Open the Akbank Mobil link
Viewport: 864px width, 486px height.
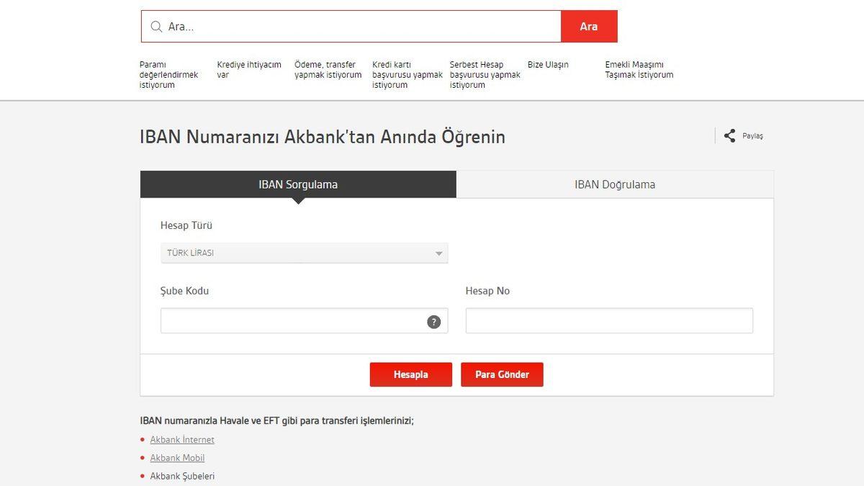coord(177,457)
